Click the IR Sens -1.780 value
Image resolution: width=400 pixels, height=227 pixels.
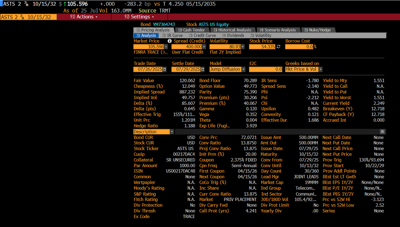312,81
